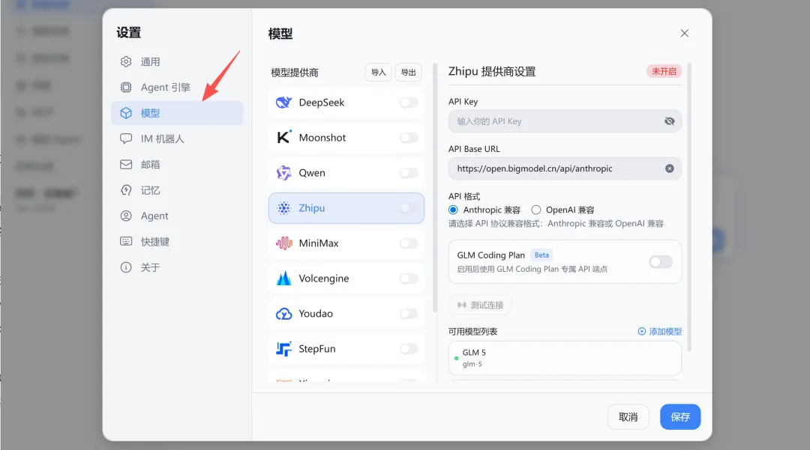Open the 记忆 settings section
The width and height of the screenshot is (810, 450).
(x=177, y=190)
